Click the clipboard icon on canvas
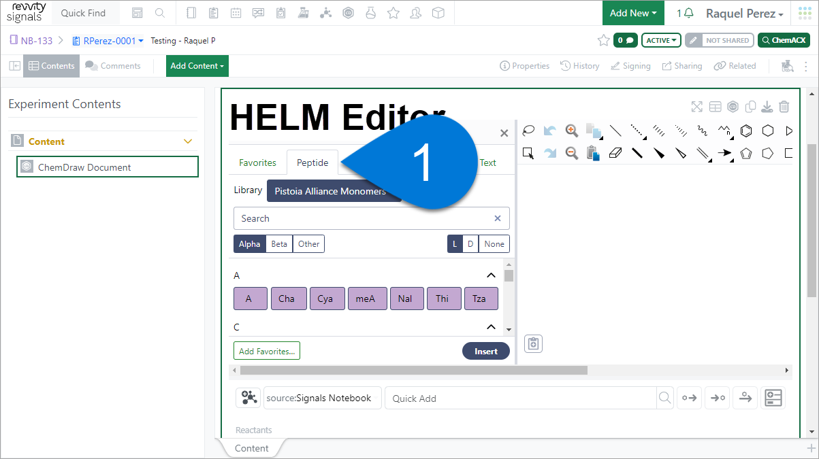Screen dimensions: 819x459 (x=534, y=344)
